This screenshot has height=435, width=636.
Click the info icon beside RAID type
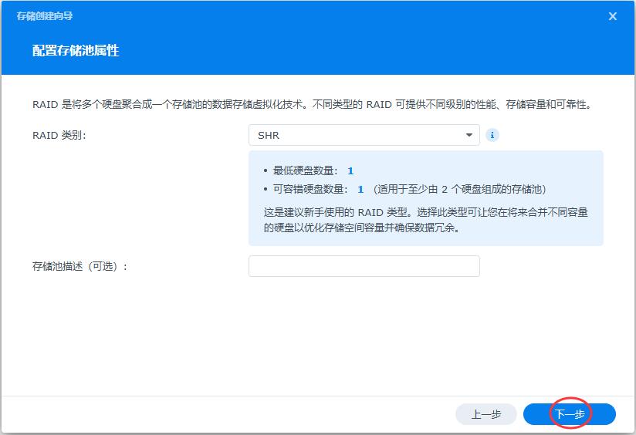[492, 135]
